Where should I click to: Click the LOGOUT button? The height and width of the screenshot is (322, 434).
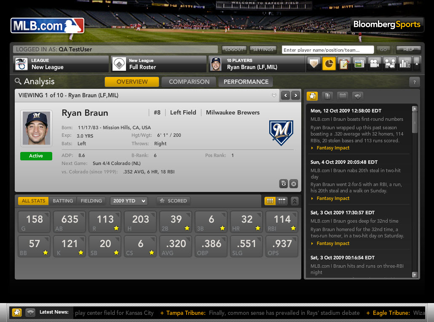pos(234,50)
